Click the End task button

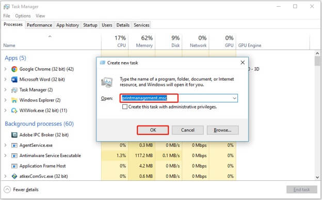tap(302, 190)
